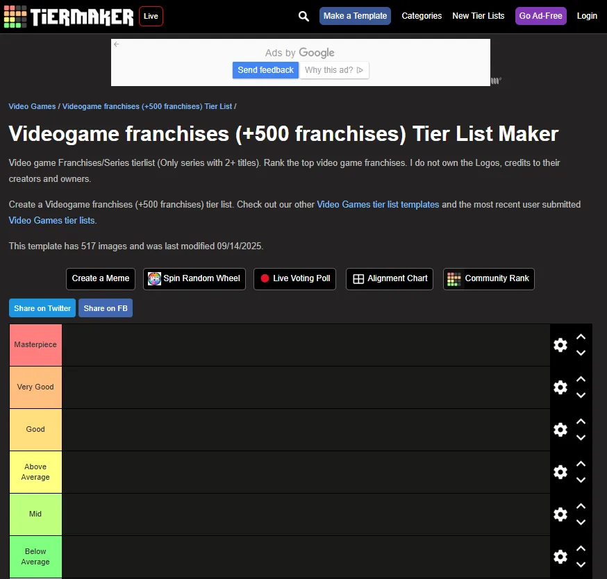The height and width of the screenshot is (579, 607).
Task: Move Below Average tier up with chevron
Action: coord(581,548)
